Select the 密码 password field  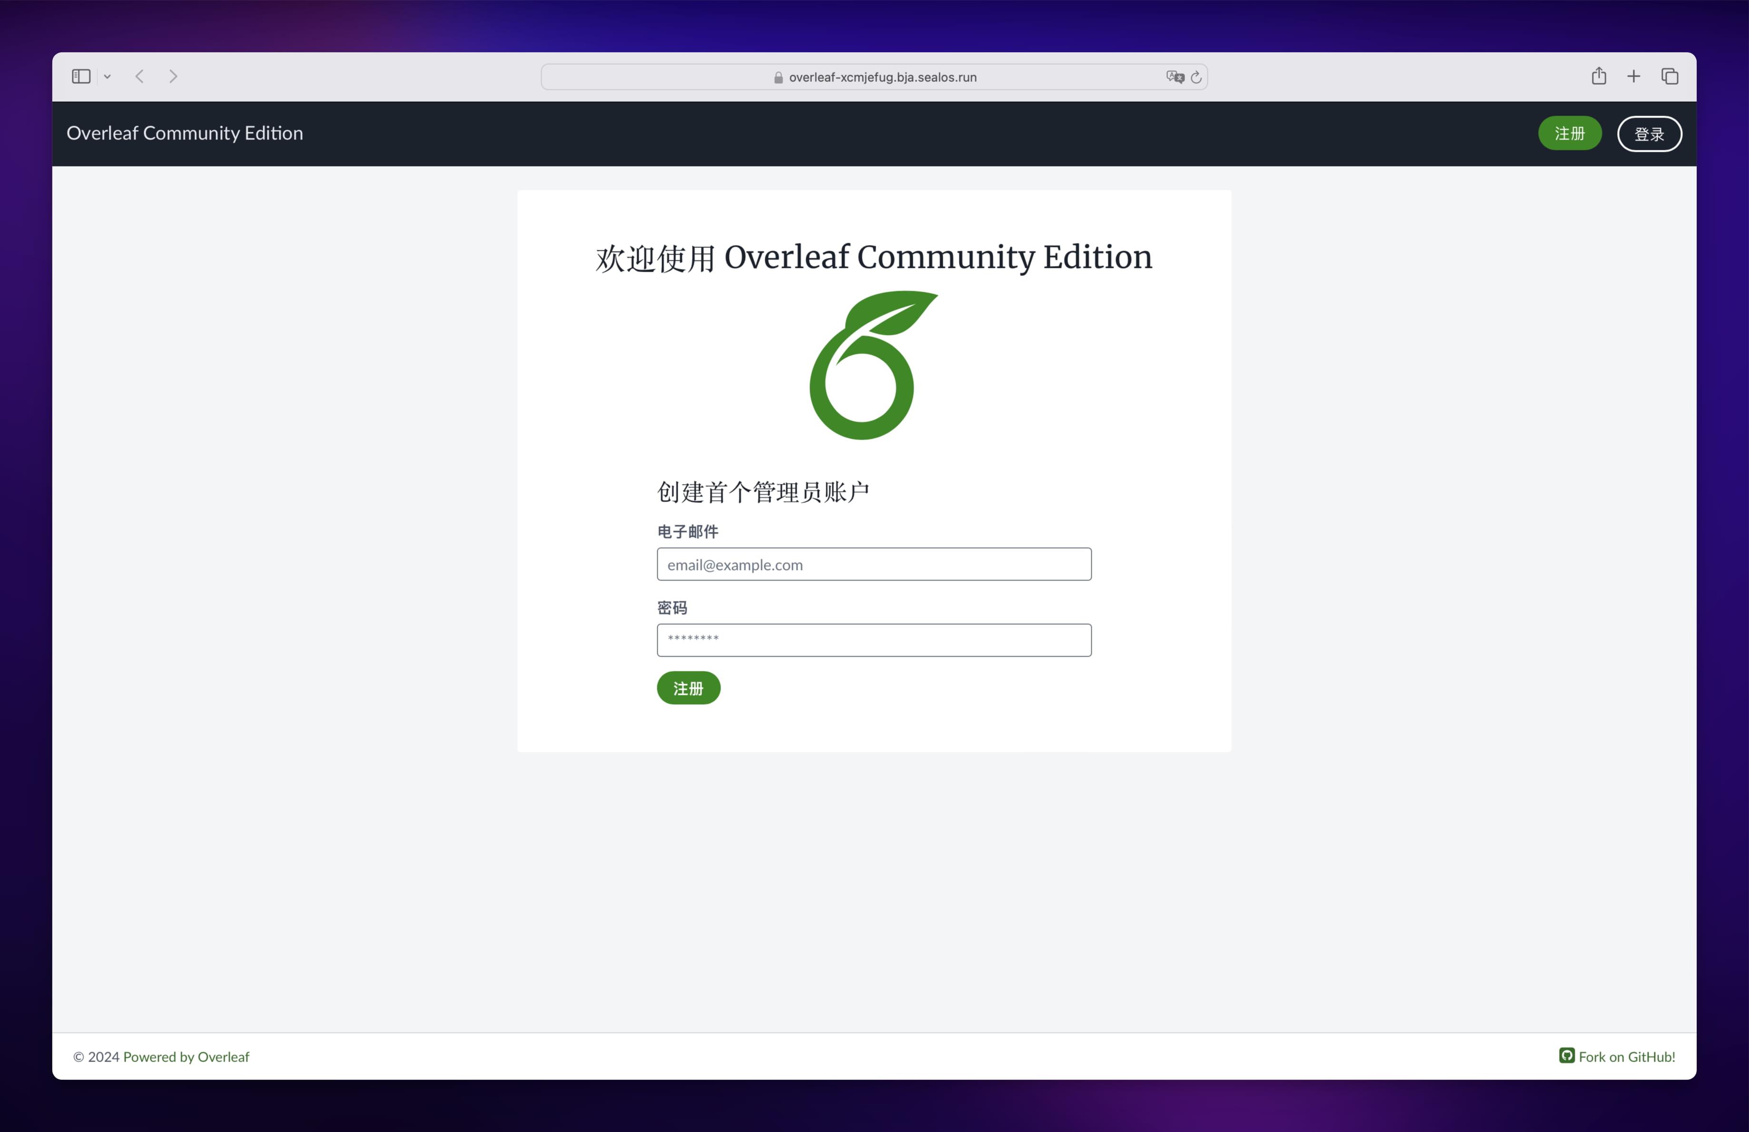click(873, 640)
